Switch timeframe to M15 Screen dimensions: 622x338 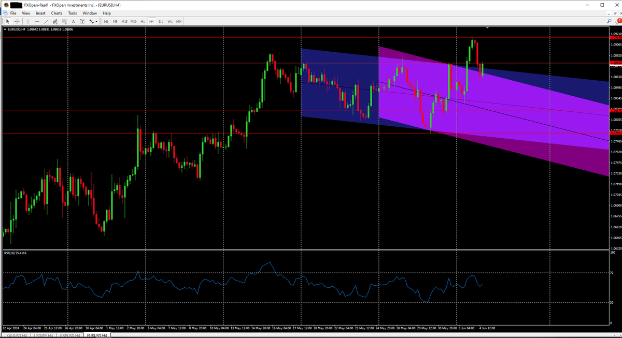[x=124, y=21]
